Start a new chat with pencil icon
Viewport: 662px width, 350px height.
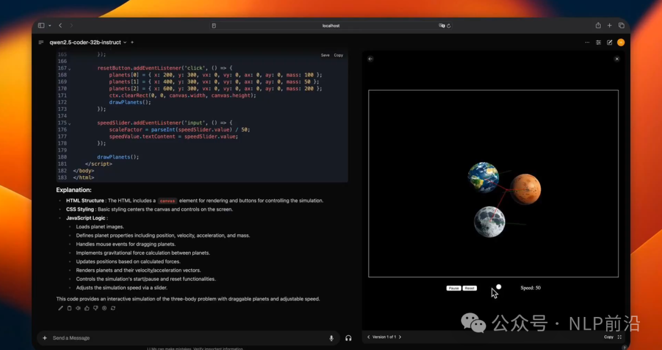pyautogui.click(x=610, y=42)
